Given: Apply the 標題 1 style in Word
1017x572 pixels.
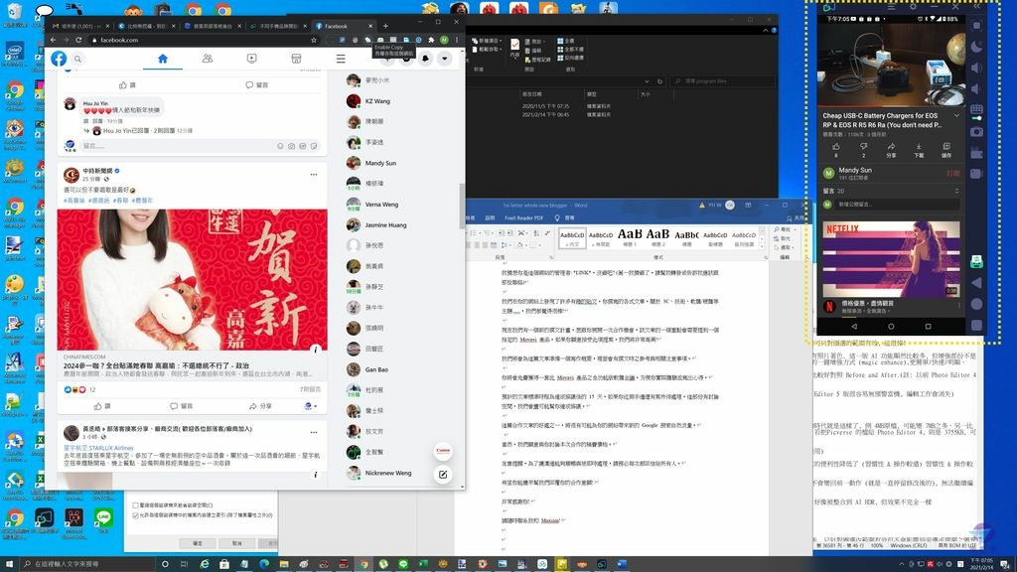Looking at the screenshot, I should (x=630, y=236).
